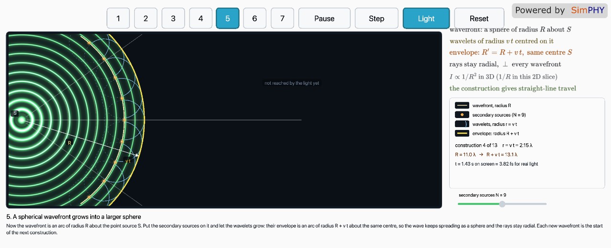The width and height of the screenshot is (611, 248).
Task: Select active scene button 5
Action: [x=228, y=19]
